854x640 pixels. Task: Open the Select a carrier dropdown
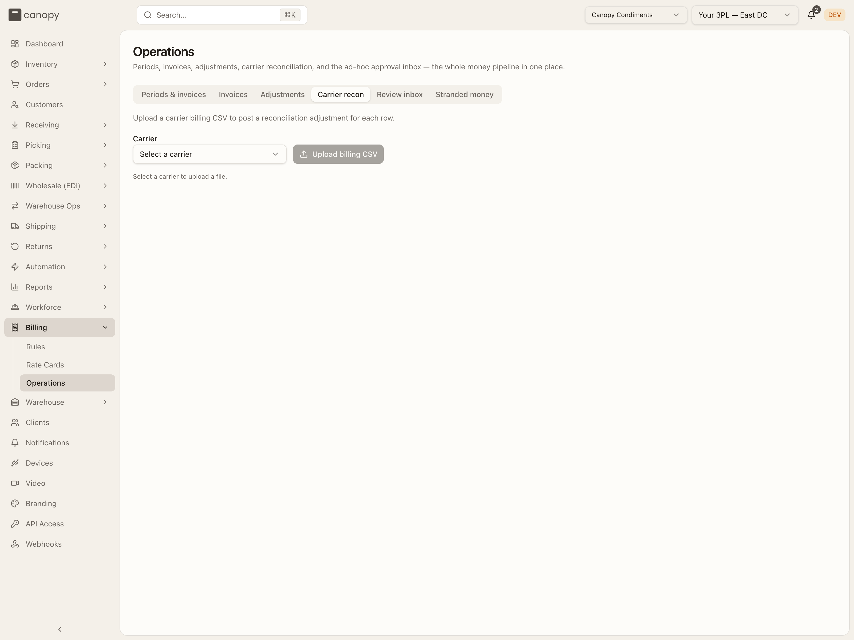[x=210, y=154]
